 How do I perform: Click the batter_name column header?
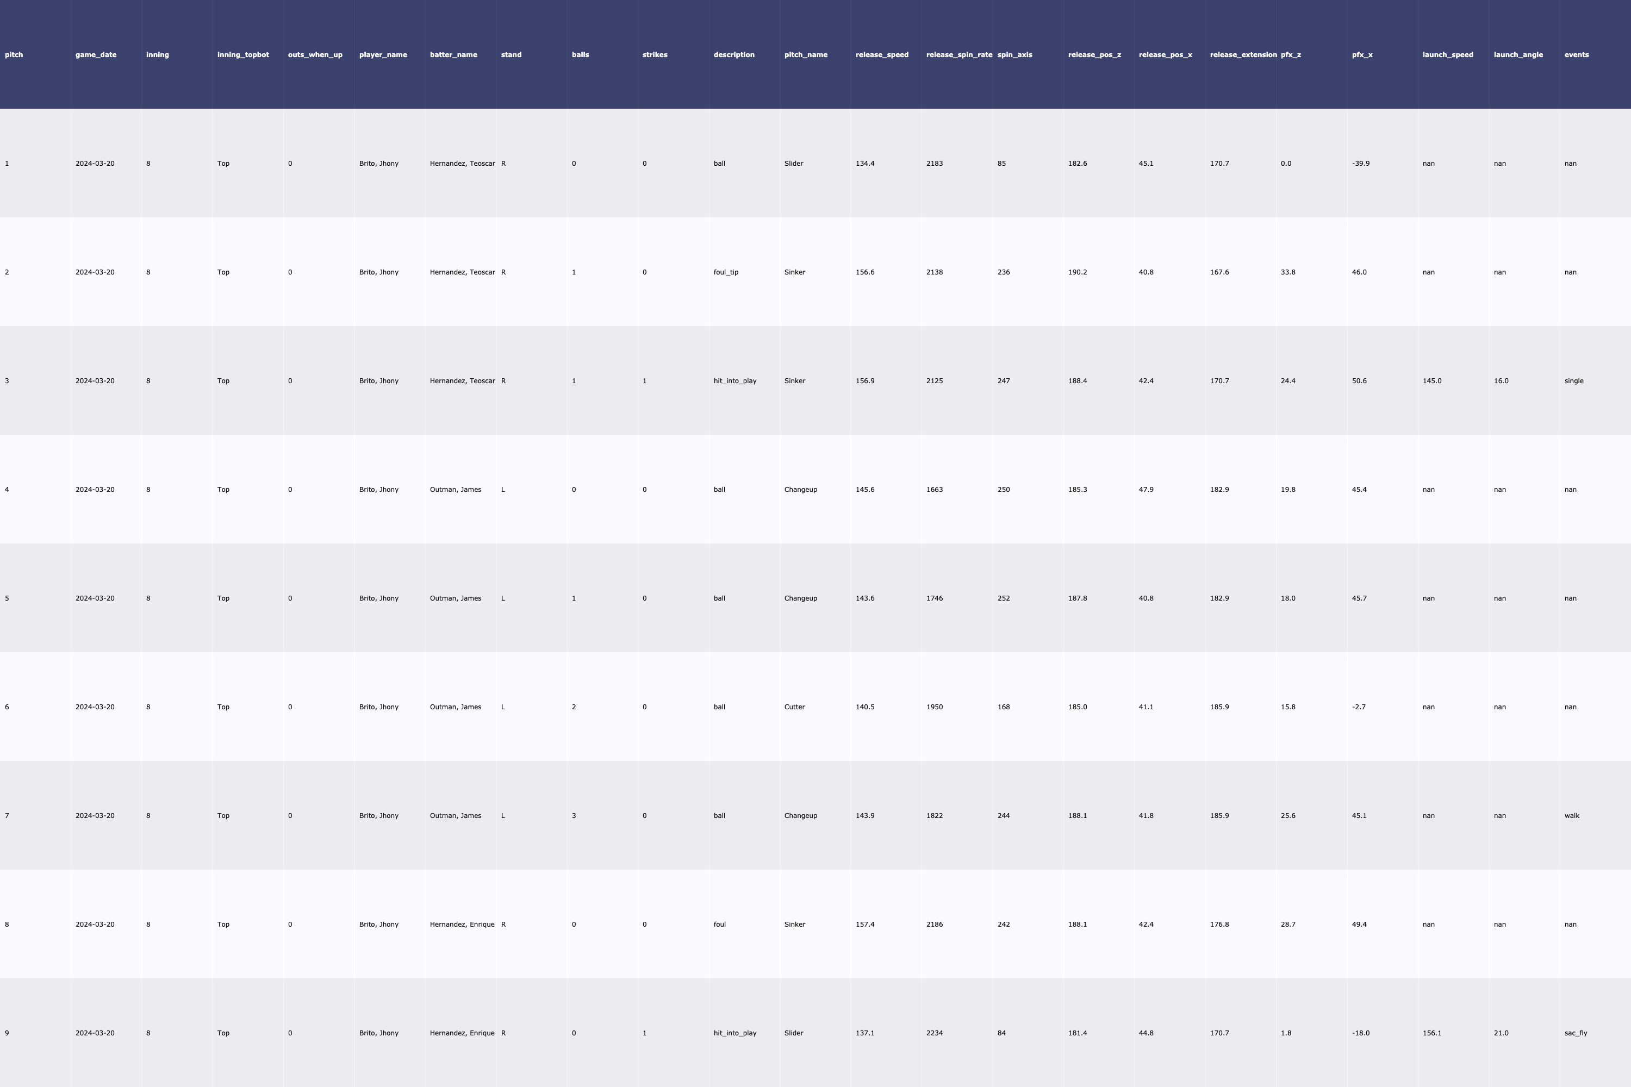[453, 55]
